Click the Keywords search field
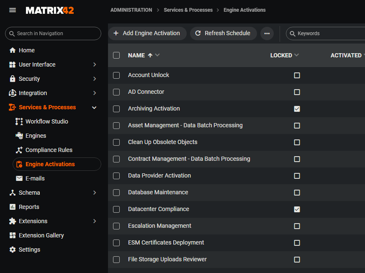The image size is (365, 273). click(329, 33)
